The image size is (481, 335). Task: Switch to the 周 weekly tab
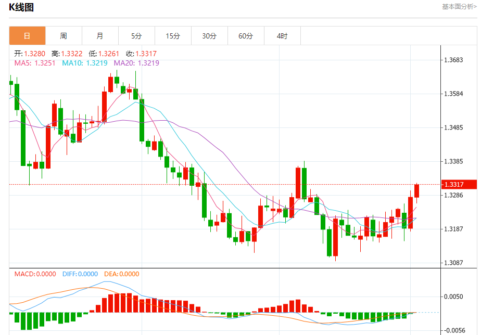(x=64, y=36)
